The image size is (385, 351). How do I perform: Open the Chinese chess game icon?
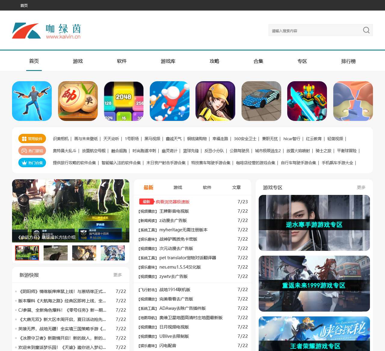78,101
